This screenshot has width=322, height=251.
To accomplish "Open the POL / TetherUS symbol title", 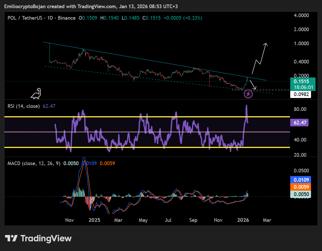I will 25,18.
